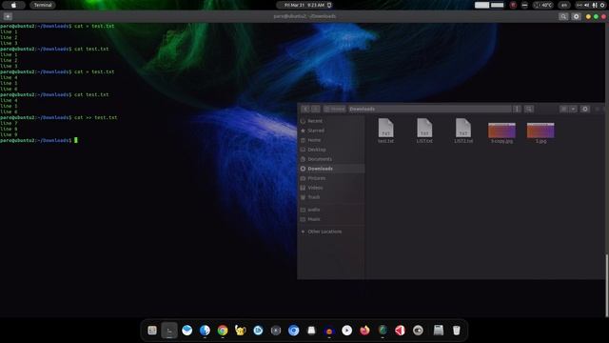Image resolution: width=609 pixels, height=343 pixels.
Task: Select Music in Files sidebar
Action: [331, 219]
